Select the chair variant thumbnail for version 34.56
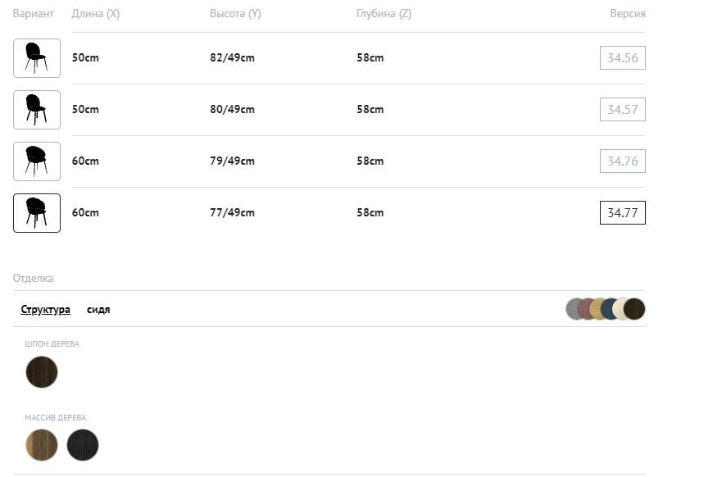The image size is (713, 477). tap(37, 58)
